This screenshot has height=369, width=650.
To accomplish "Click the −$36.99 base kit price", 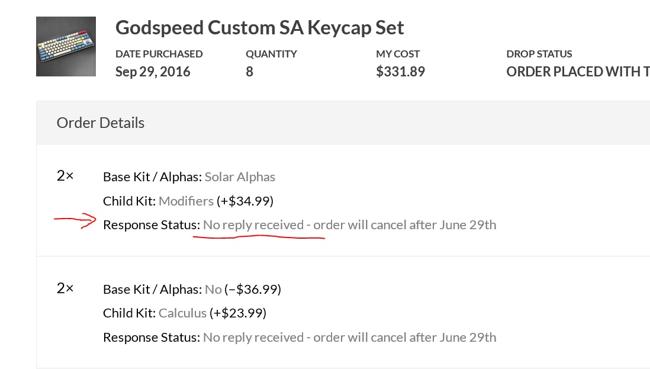I will coord(253,289).
